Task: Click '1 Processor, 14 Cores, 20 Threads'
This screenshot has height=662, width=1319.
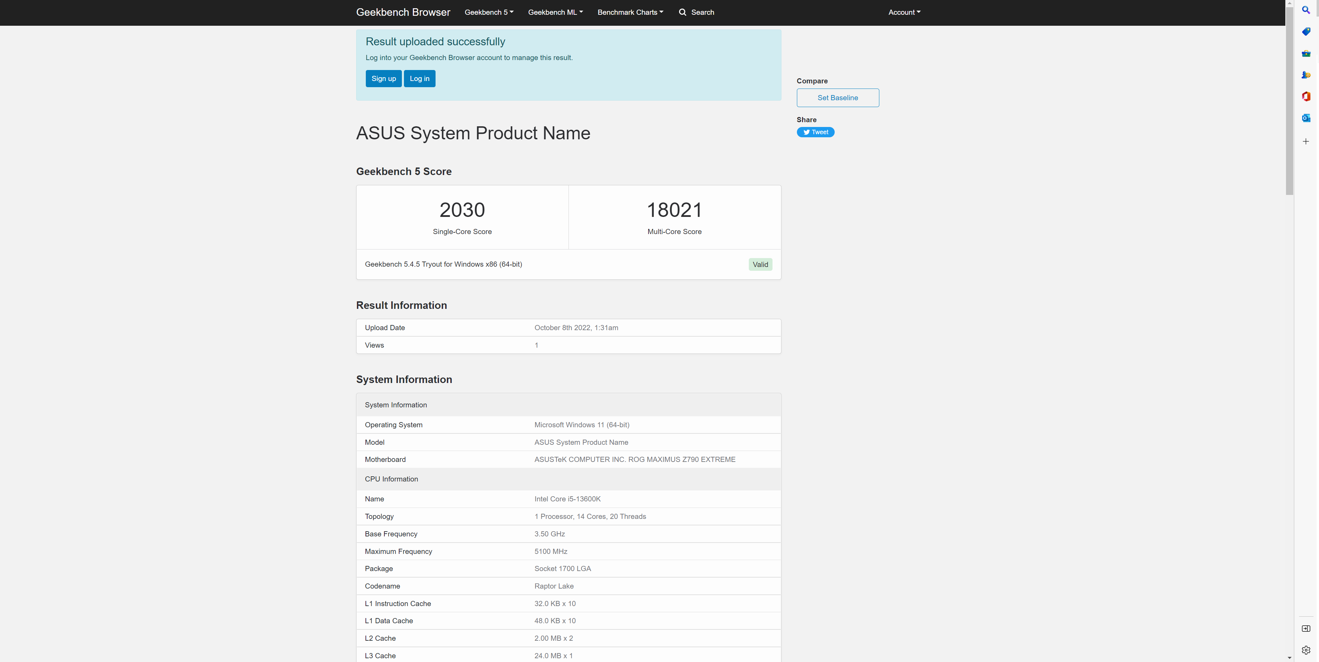Action: click(590, 517)
